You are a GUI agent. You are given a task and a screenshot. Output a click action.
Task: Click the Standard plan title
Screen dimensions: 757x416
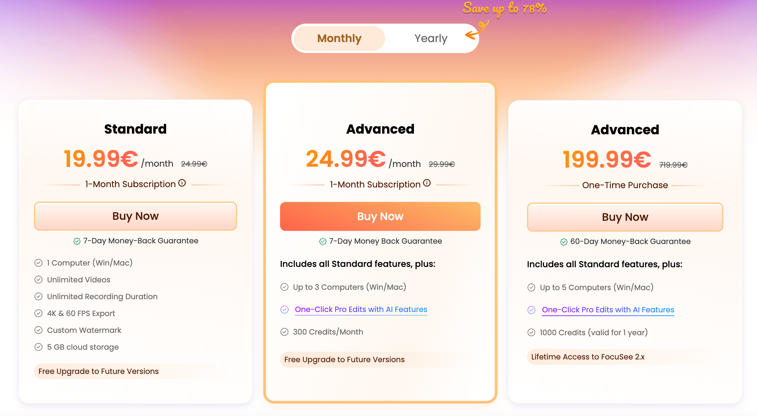click(135, 129)
